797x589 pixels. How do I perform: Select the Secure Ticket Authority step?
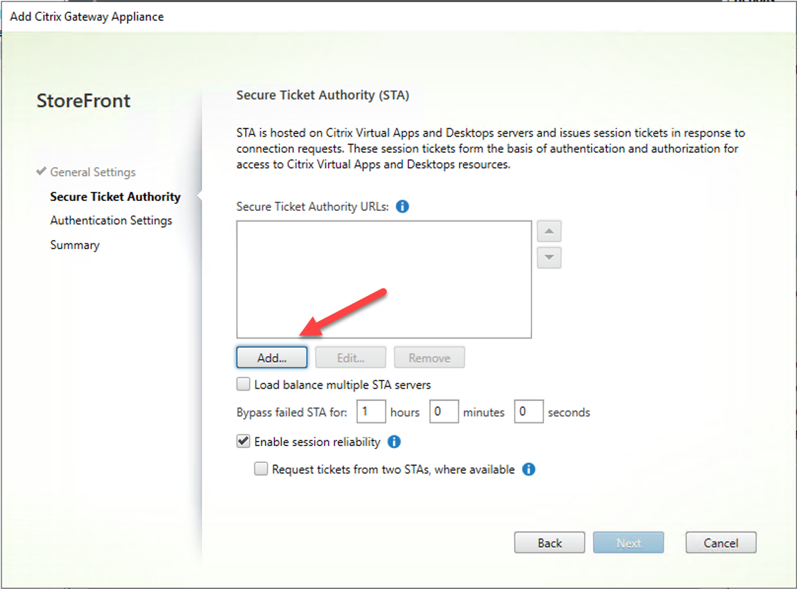[115, 197]
